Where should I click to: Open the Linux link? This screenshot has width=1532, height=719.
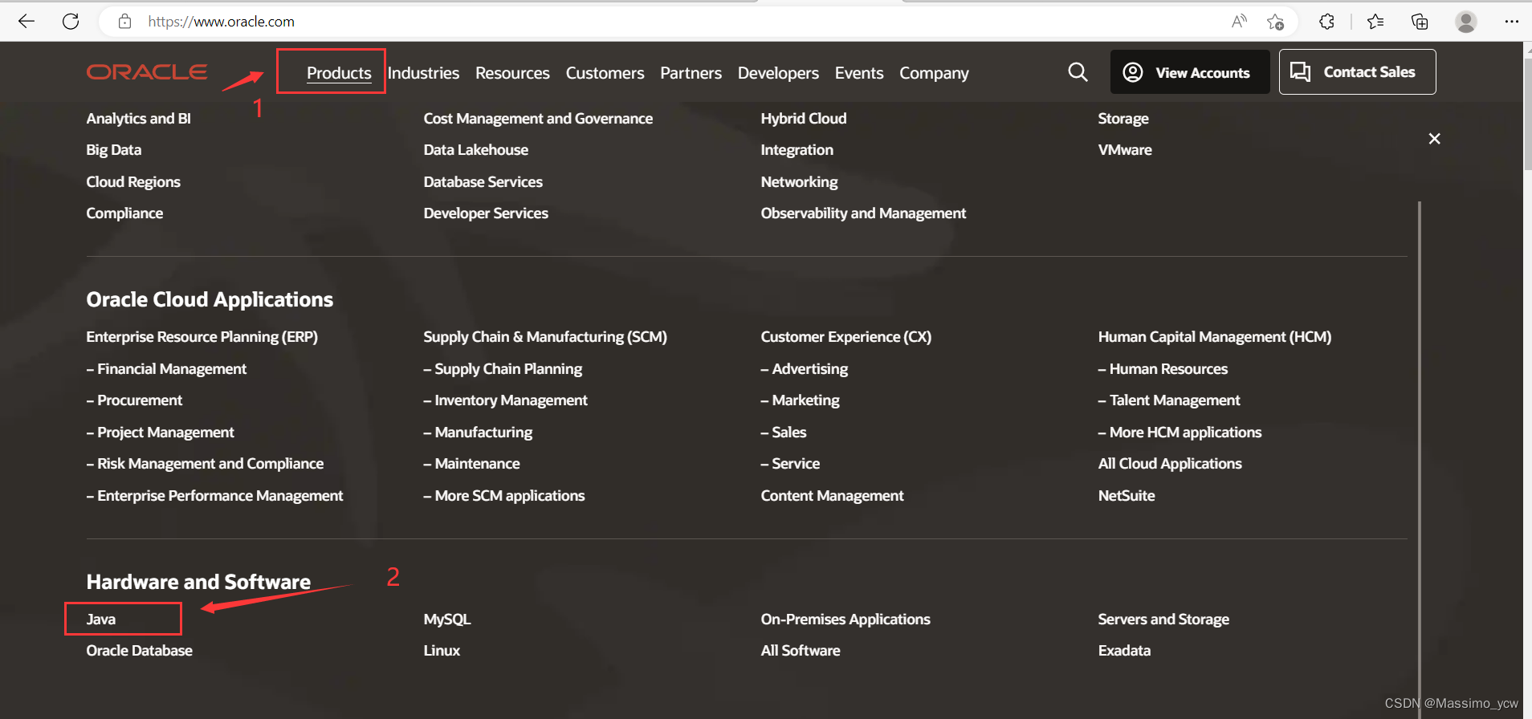[442, 651]
